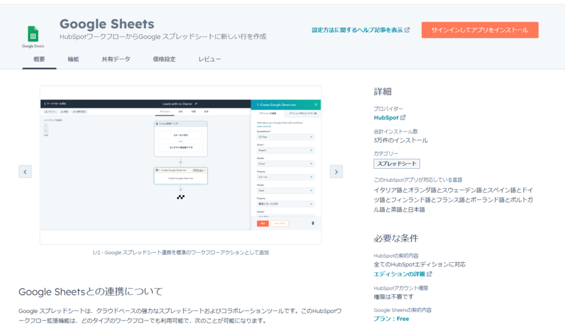Go to previous carousel image
565x328 pixels.
point(25,172)
